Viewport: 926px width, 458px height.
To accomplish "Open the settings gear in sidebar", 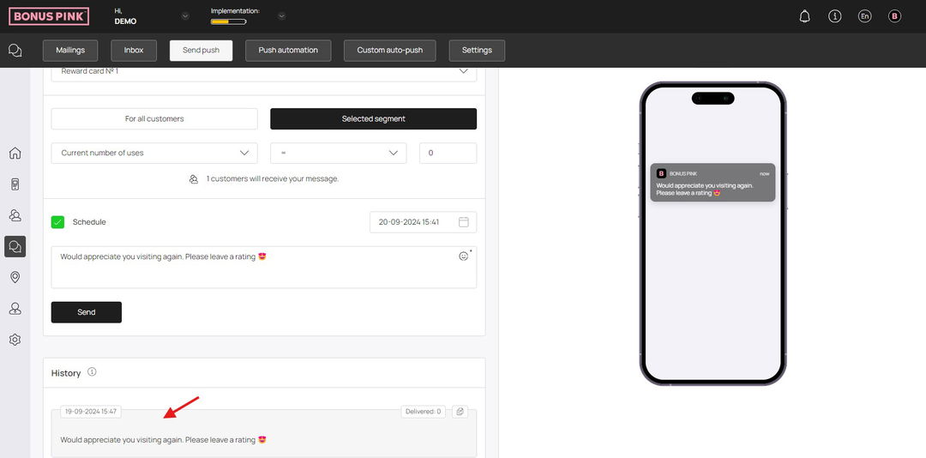I will [15, 340].
